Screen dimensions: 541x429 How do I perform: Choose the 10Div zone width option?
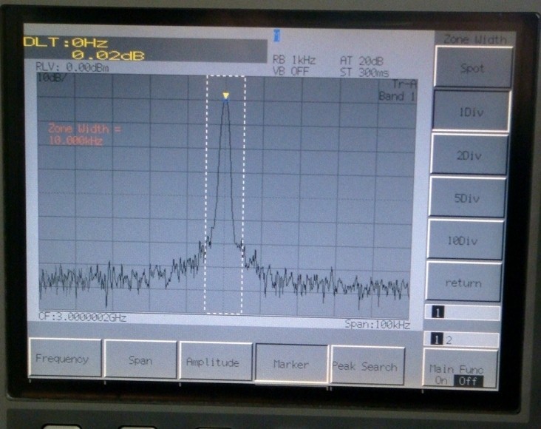pyautogui.click(x=464, y=240)
